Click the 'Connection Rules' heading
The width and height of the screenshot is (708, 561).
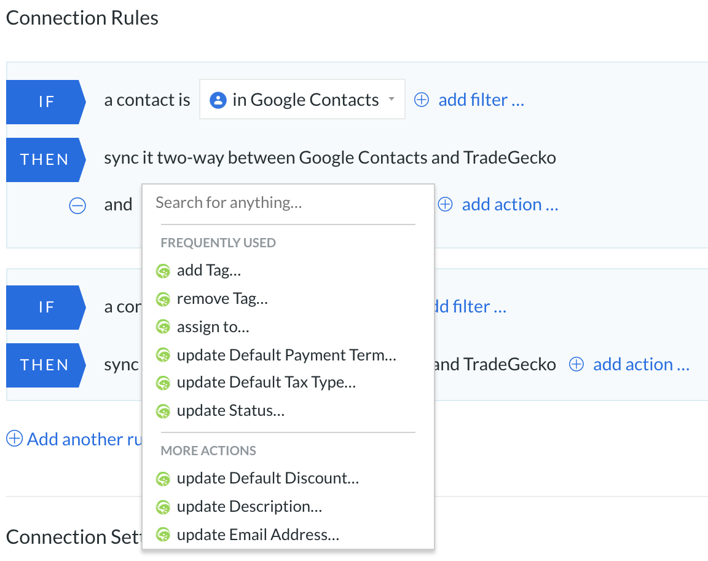tap(82, 18)
